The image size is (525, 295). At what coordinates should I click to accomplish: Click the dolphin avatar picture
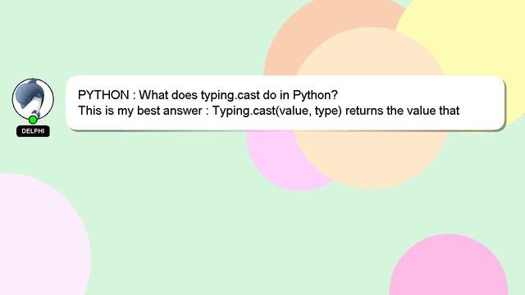pos(33,98)
